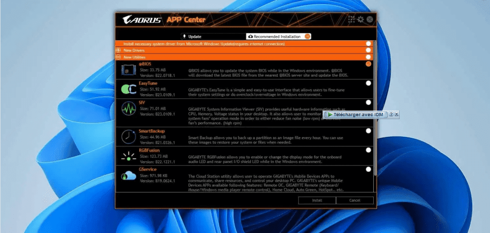This screenshot has width=490, height=233.
Task: Click the SIV waveform icon
Action: (128, 108)
